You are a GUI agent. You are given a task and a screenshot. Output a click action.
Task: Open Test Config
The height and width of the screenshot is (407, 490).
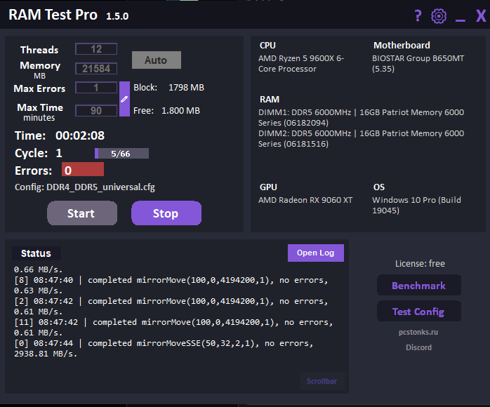coord(419,311)
